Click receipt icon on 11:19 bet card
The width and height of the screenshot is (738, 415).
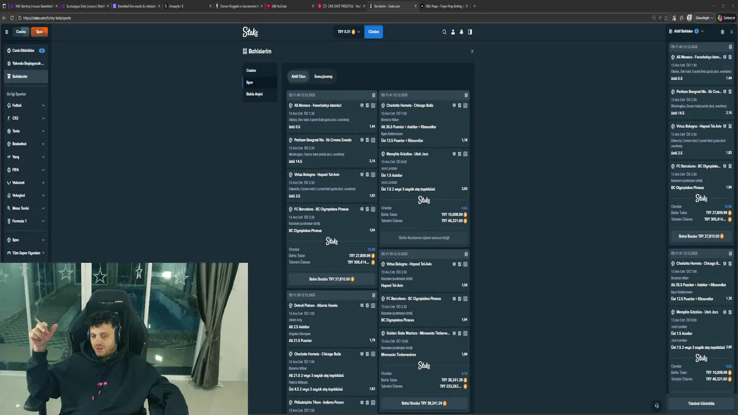pyautogui.click(x=466, y=254)
